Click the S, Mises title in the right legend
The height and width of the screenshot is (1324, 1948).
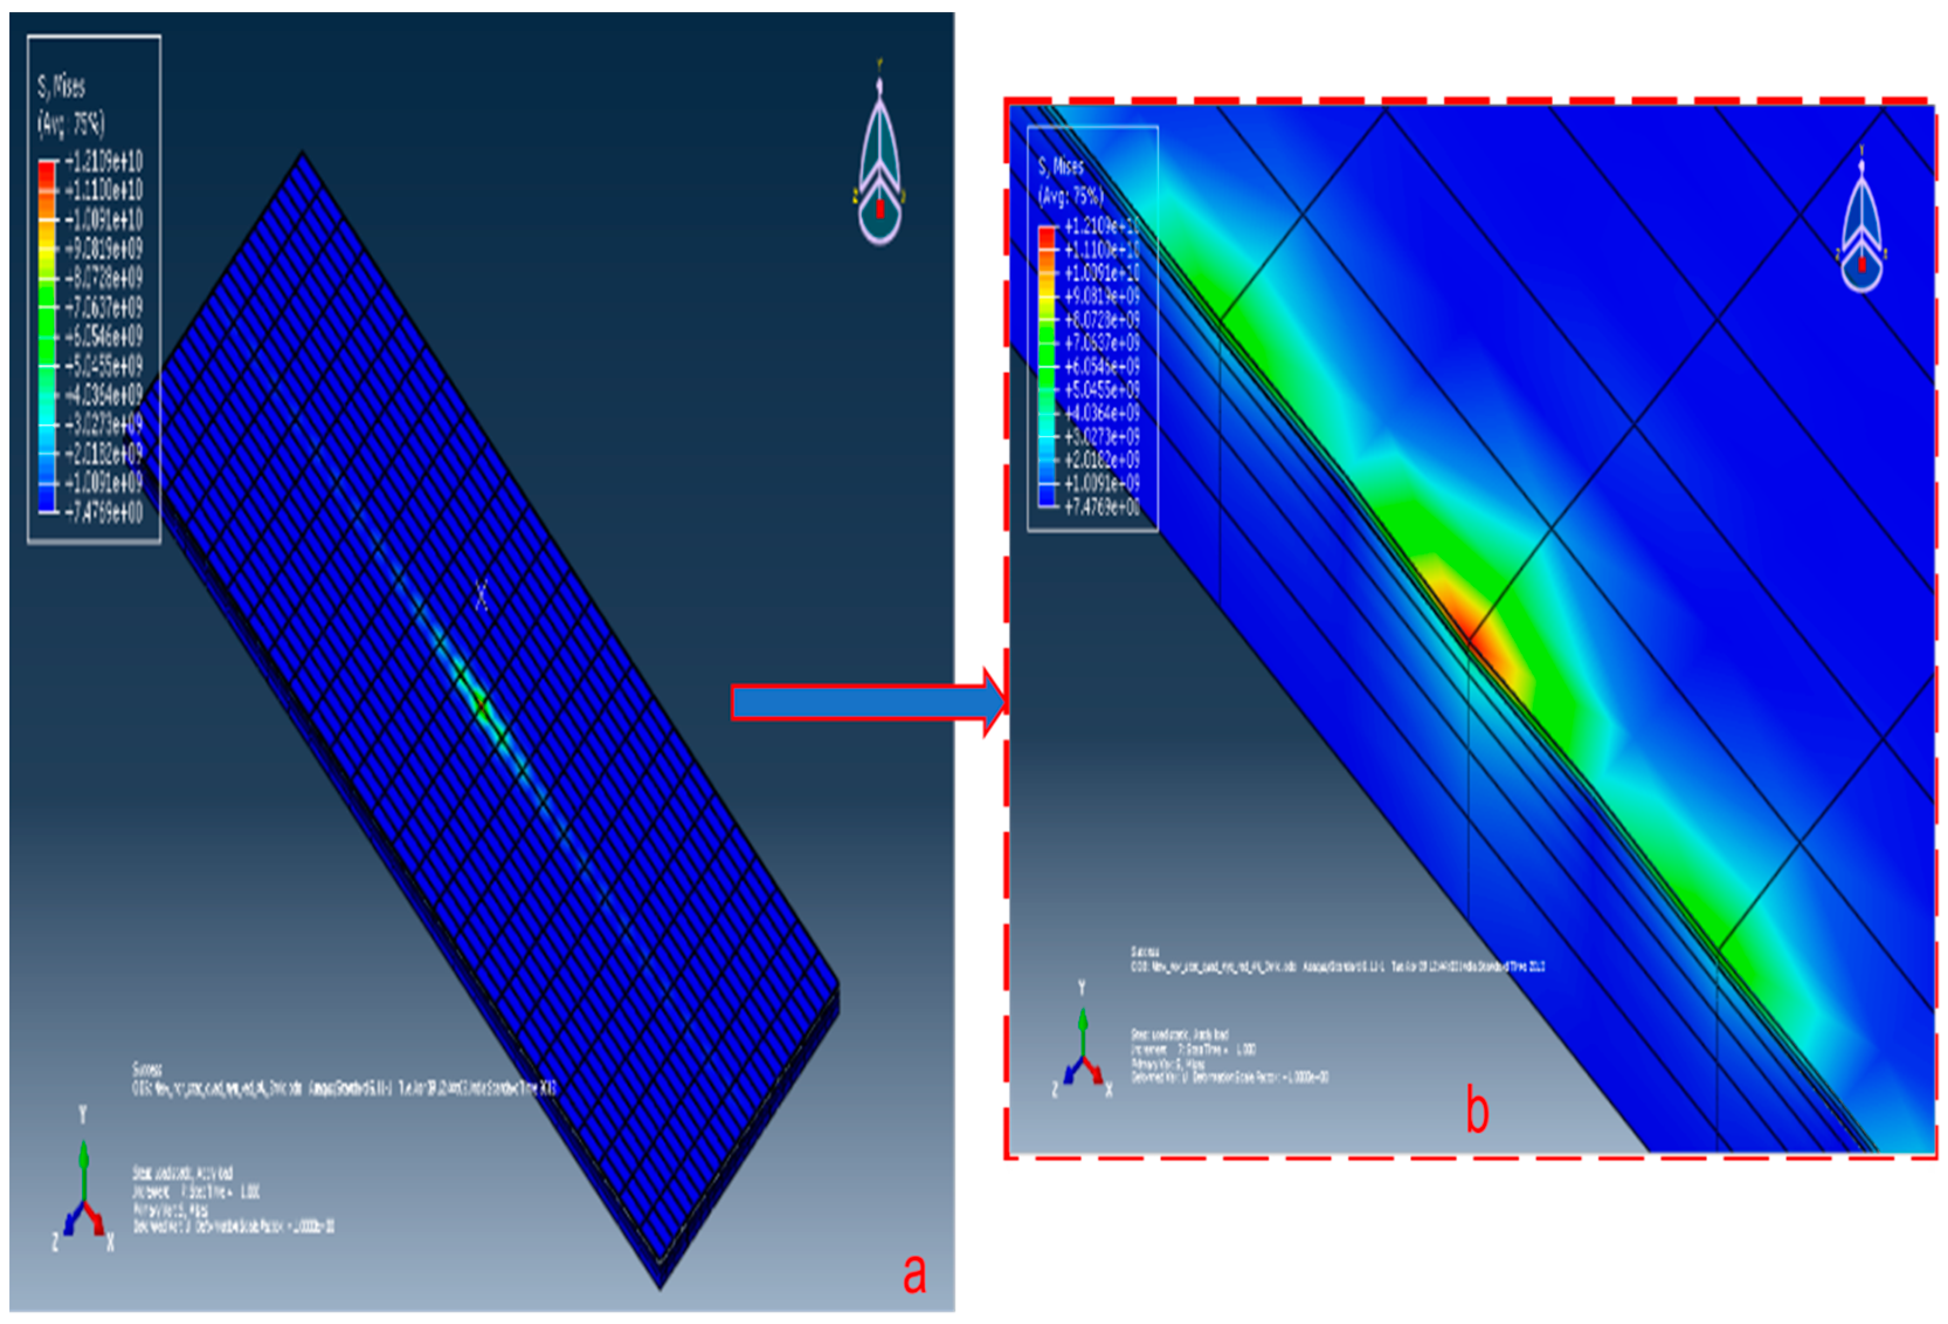pos(1061,166)
